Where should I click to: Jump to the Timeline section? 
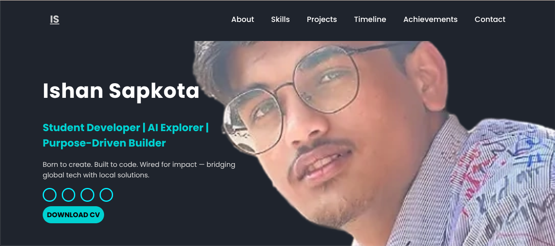(x=370, y=19)
